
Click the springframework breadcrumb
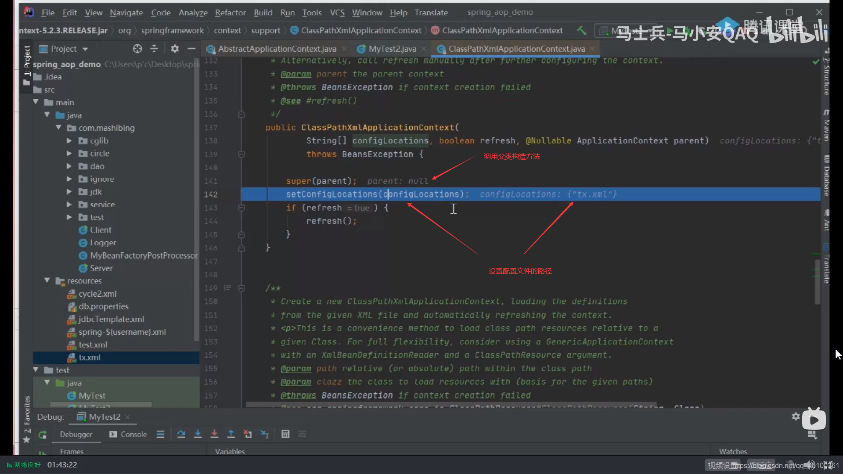[172, 30]
